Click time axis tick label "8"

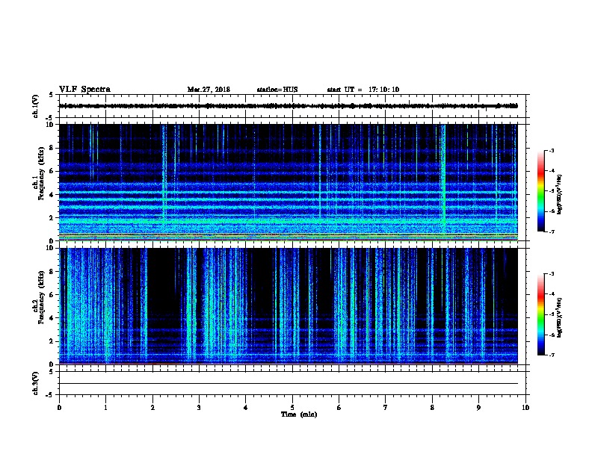pos(432,408)
